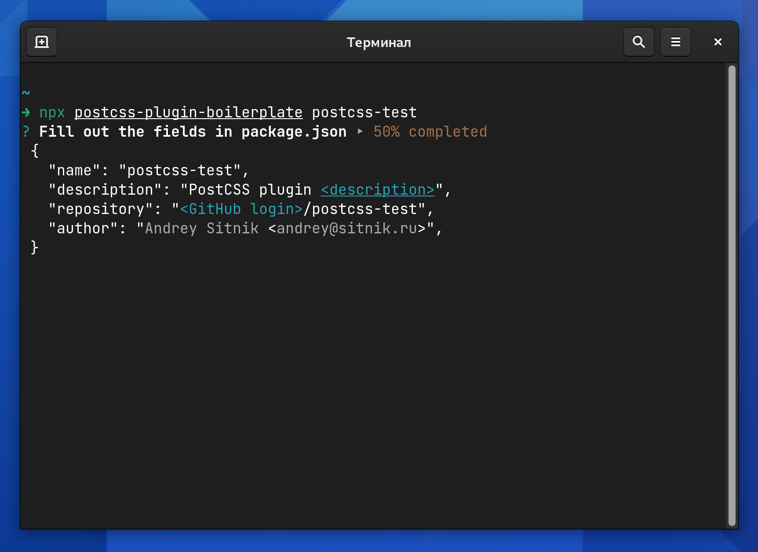Open the terminal search
The height and width of the screenshot is (552, 758).
(638, 42)
